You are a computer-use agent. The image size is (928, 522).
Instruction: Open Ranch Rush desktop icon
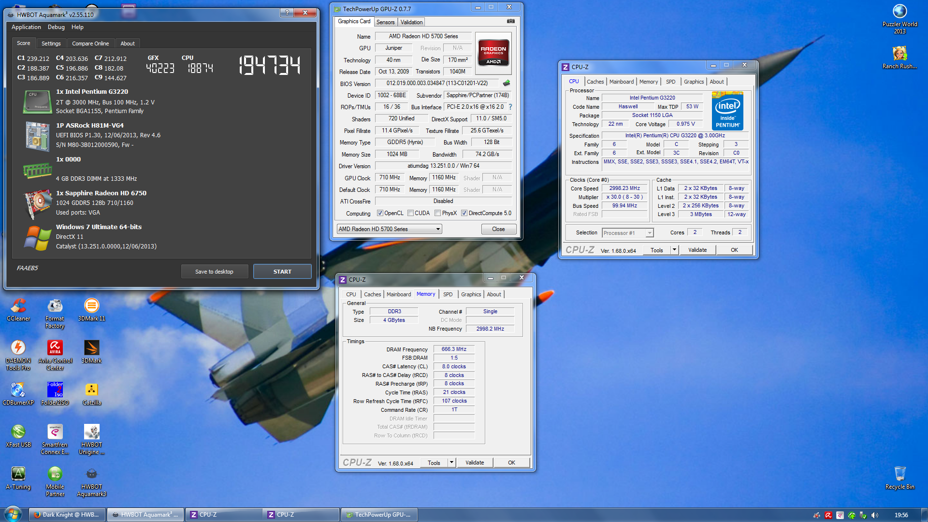(899, 58)
